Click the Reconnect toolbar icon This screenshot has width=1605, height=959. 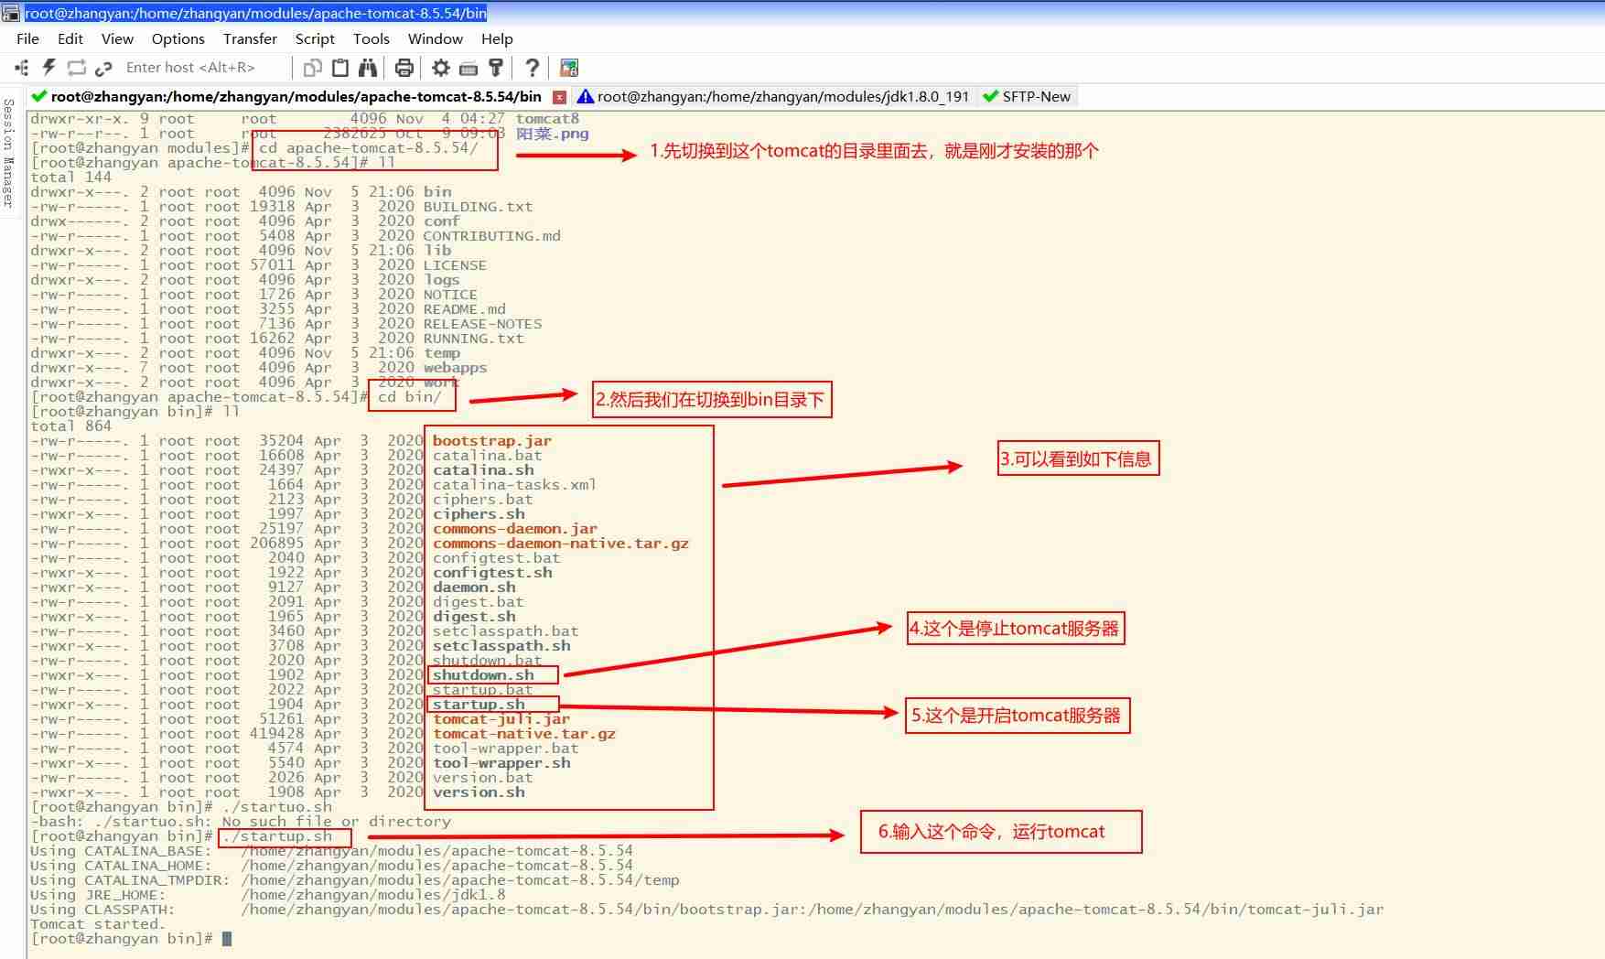[77, 68]
